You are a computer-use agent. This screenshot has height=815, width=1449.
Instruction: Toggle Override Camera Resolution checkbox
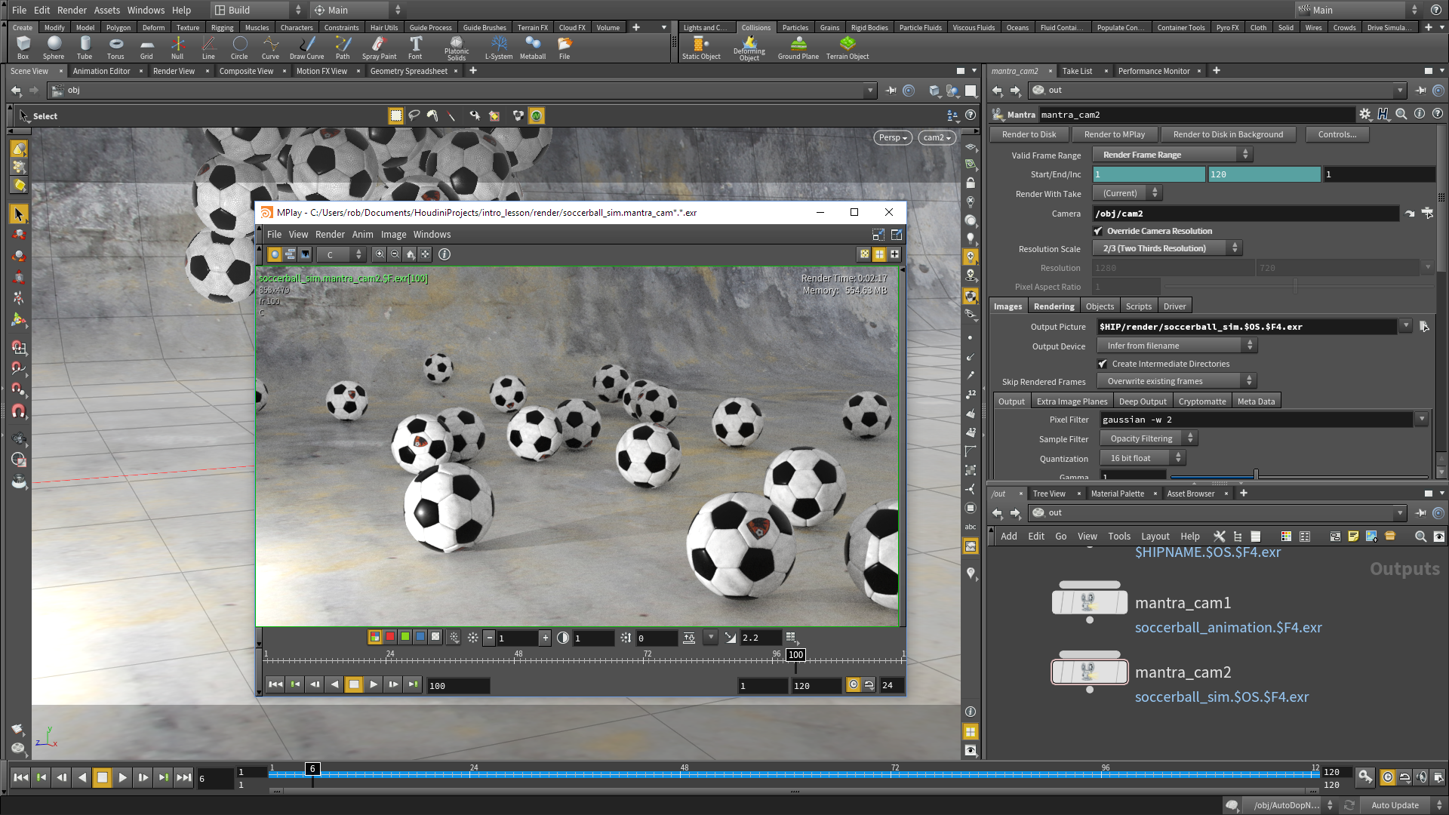click(1099, 231)
